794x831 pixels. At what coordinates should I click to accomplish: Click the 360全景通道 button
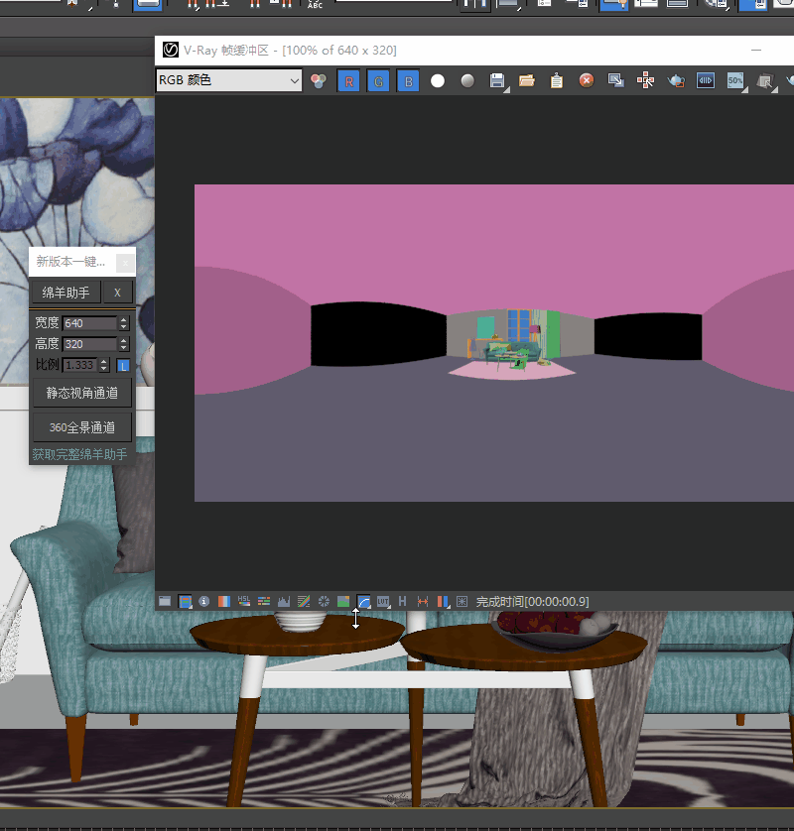click(82, 427)
